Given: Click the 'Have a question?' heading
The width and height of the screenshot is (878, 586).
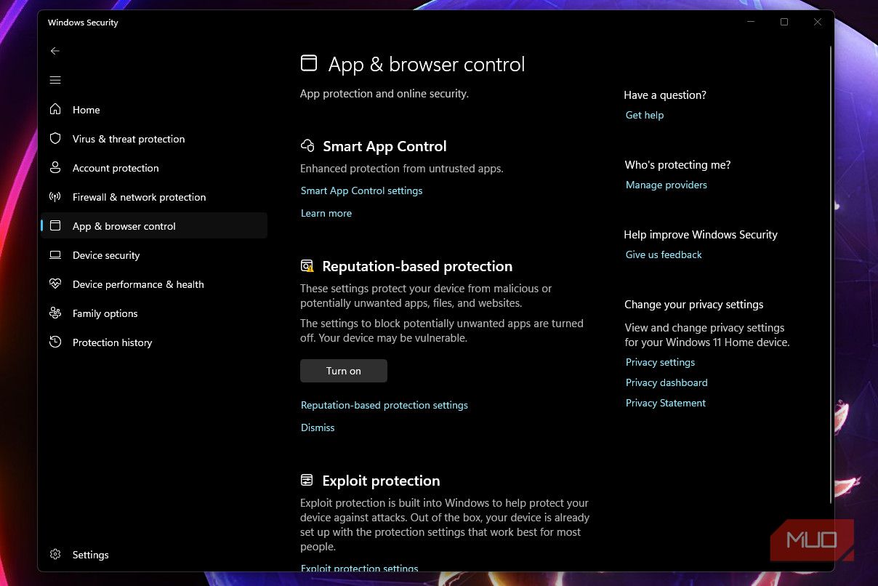Looking at the screenshot, I should (665, 95).
